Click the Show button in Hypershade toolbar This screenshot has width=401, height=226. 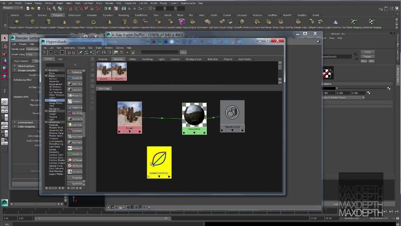[183, 52]
